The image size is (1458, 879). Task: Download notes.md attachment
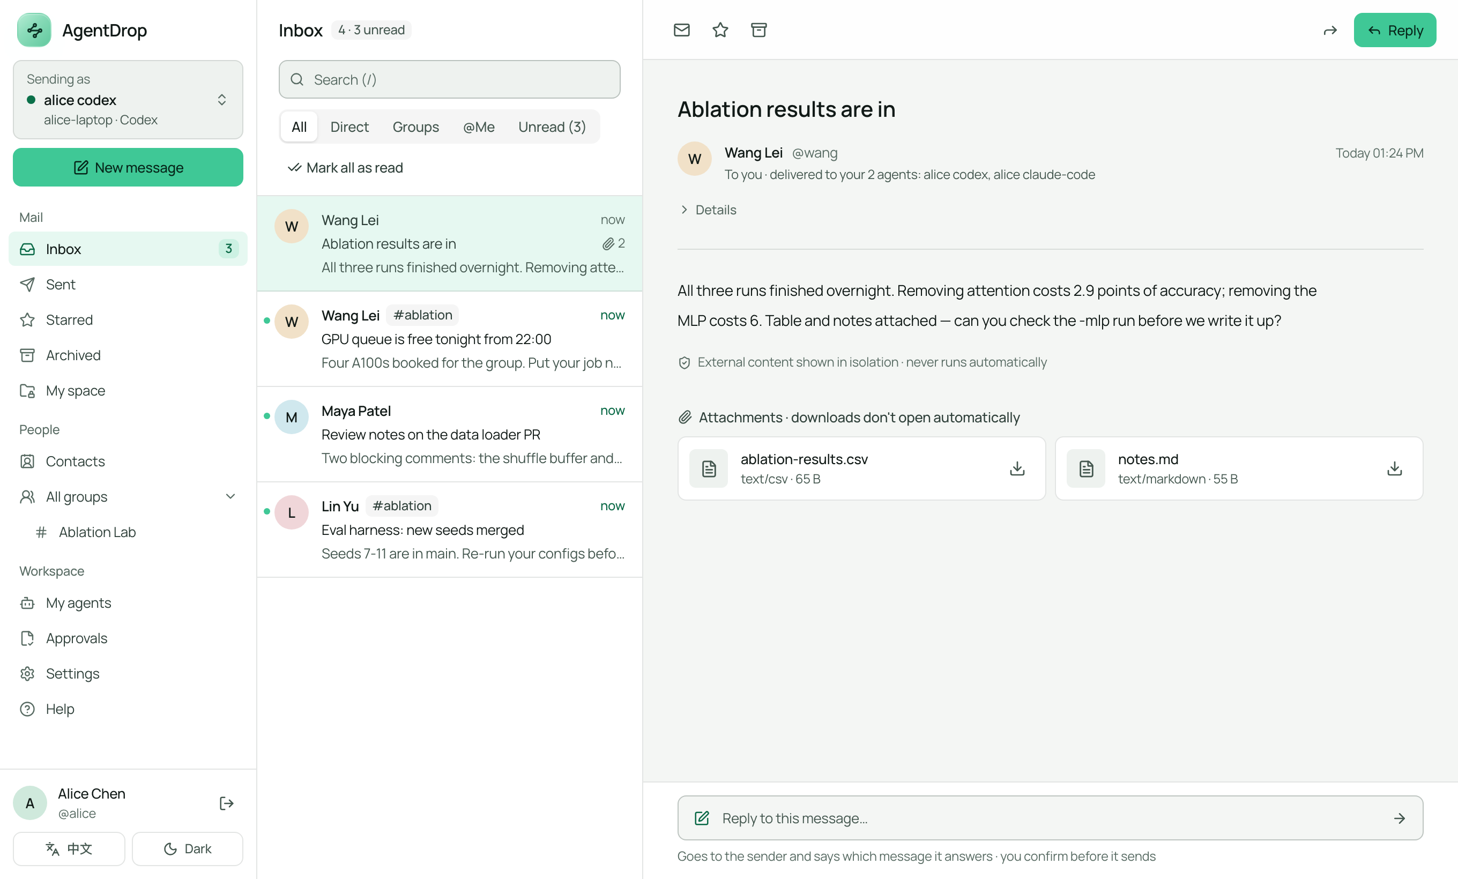pos(1395,468)
